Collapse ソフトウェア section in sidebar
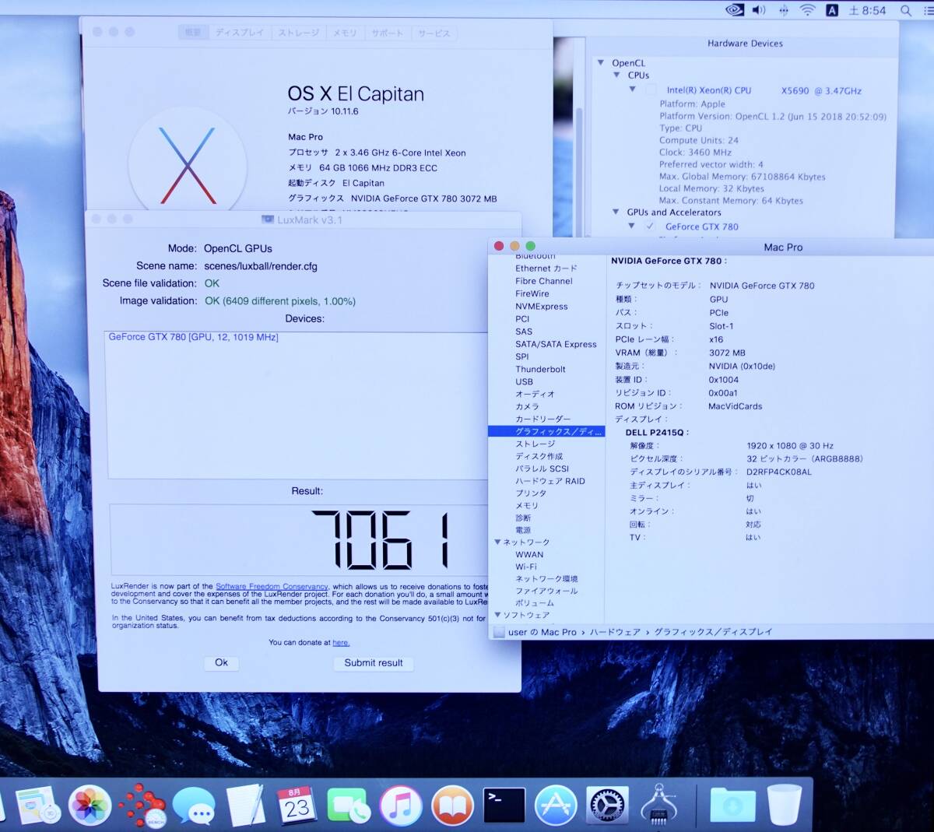The width and height of the screenshot is (934, 832). click(497, 616)
